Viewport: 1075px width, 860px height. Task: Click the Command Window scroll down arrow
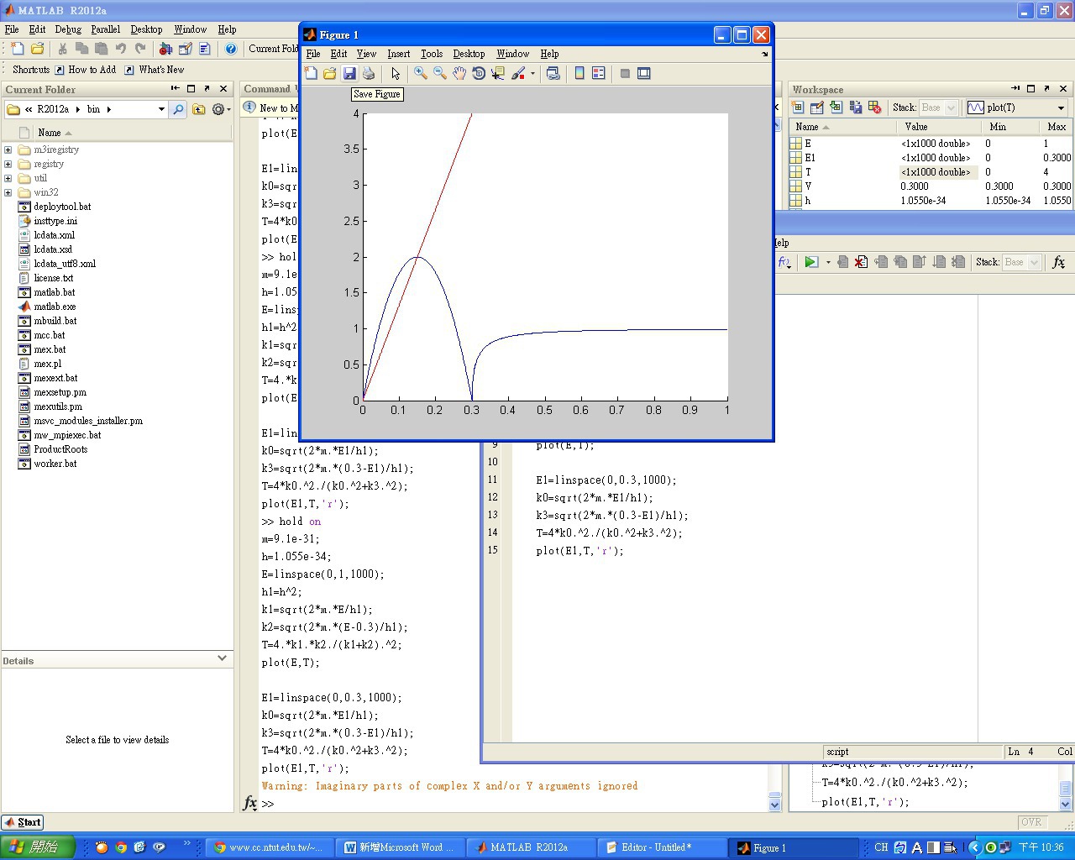click(774, 804)
